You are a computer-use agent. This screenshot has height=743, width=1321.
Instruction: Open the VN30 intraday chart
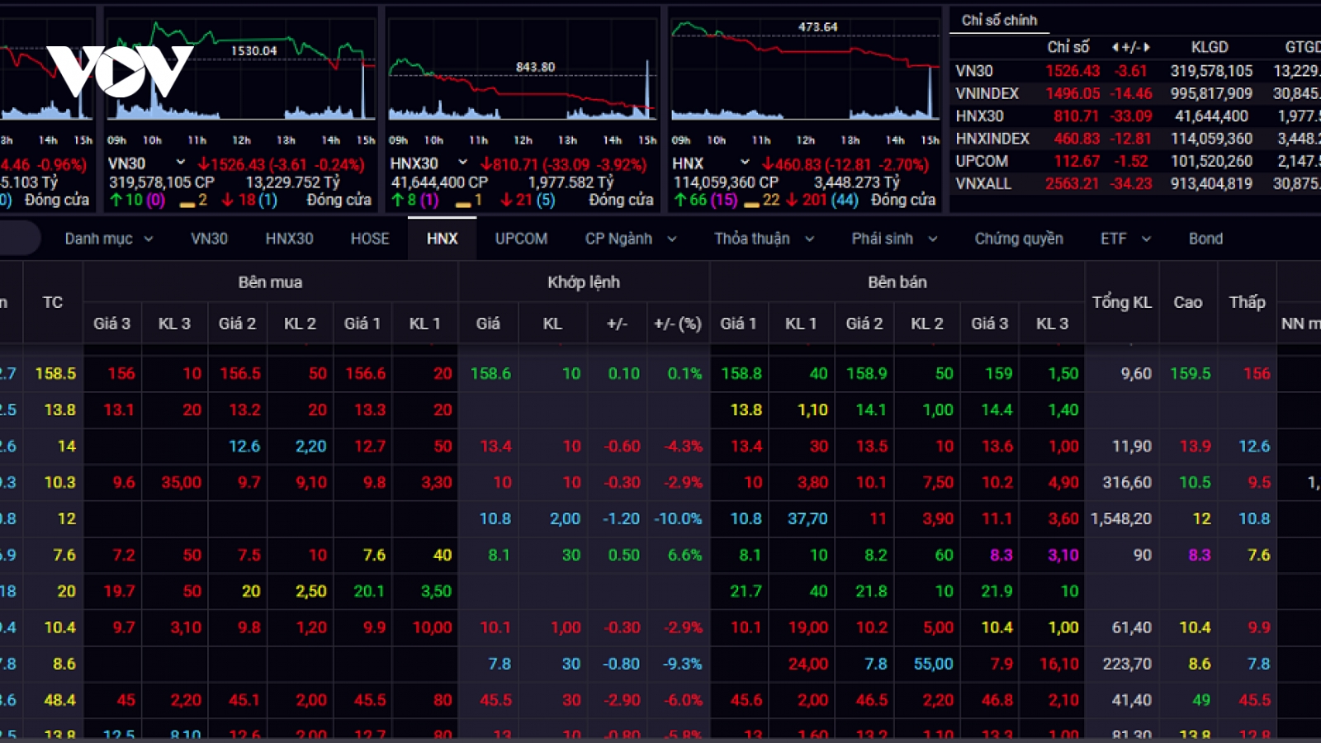click(x=240, y=70)
